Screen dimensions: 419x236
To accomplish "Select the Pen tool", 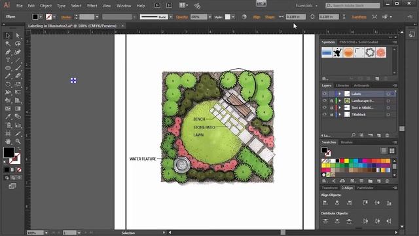I will click(8, 52).
